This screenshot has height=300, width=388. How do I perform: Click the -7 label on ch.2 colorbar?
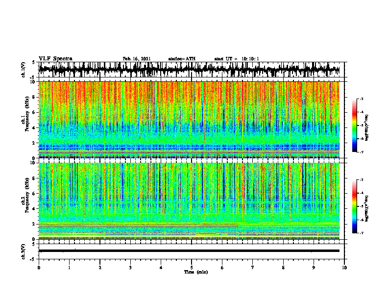click(x=362, y=233)
